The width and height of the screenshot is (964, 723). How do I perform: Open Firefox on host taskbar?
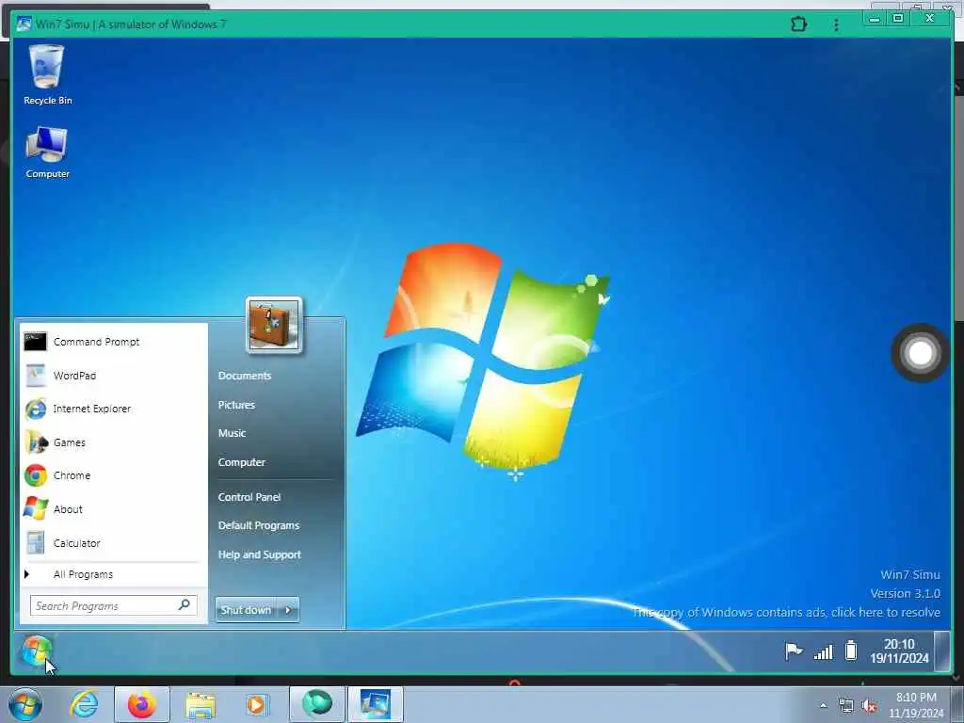pyautogui.click(x=142, y=704)
